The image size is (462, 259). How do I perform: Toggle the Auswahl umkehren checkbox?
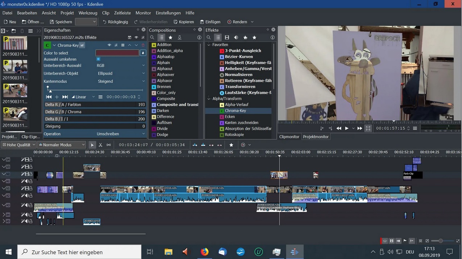pos(98,59)
